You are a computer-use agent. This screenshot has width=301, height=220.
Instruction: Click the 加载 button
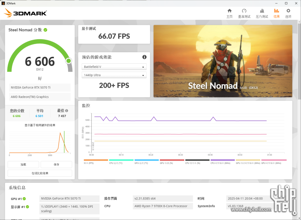(23, 164)
